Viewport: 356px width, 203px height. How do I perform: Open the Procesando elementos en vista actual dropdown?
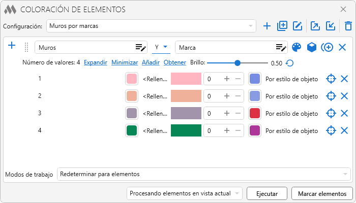click(185, 193)
